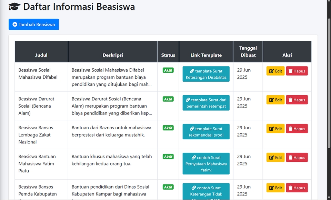Open contoh Surat Pernyataan Mahasiswa Yatim link

(x=206, y=163)
